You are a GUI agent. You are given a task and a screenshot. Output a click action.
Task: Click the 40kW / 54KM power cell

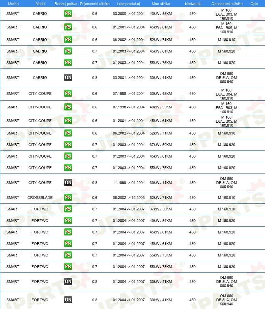tap(161, 221)
